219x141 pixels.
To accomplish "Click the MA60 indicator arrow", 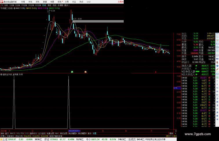I will point(59,8).
